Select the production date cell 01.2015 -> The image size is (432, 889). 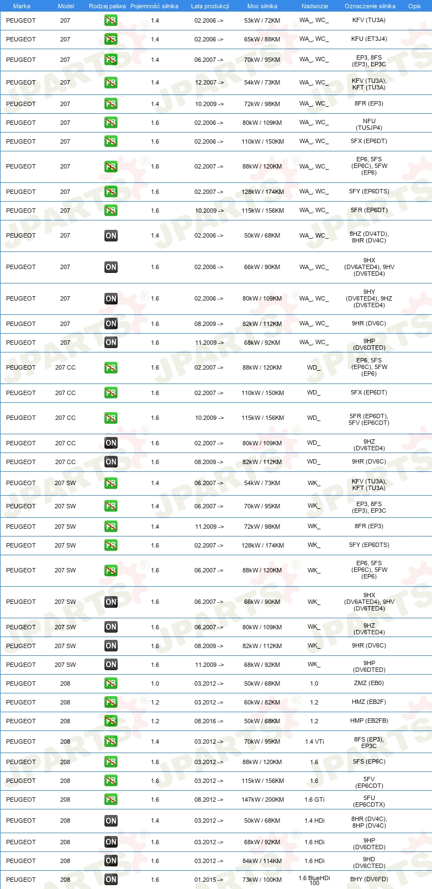209,880
